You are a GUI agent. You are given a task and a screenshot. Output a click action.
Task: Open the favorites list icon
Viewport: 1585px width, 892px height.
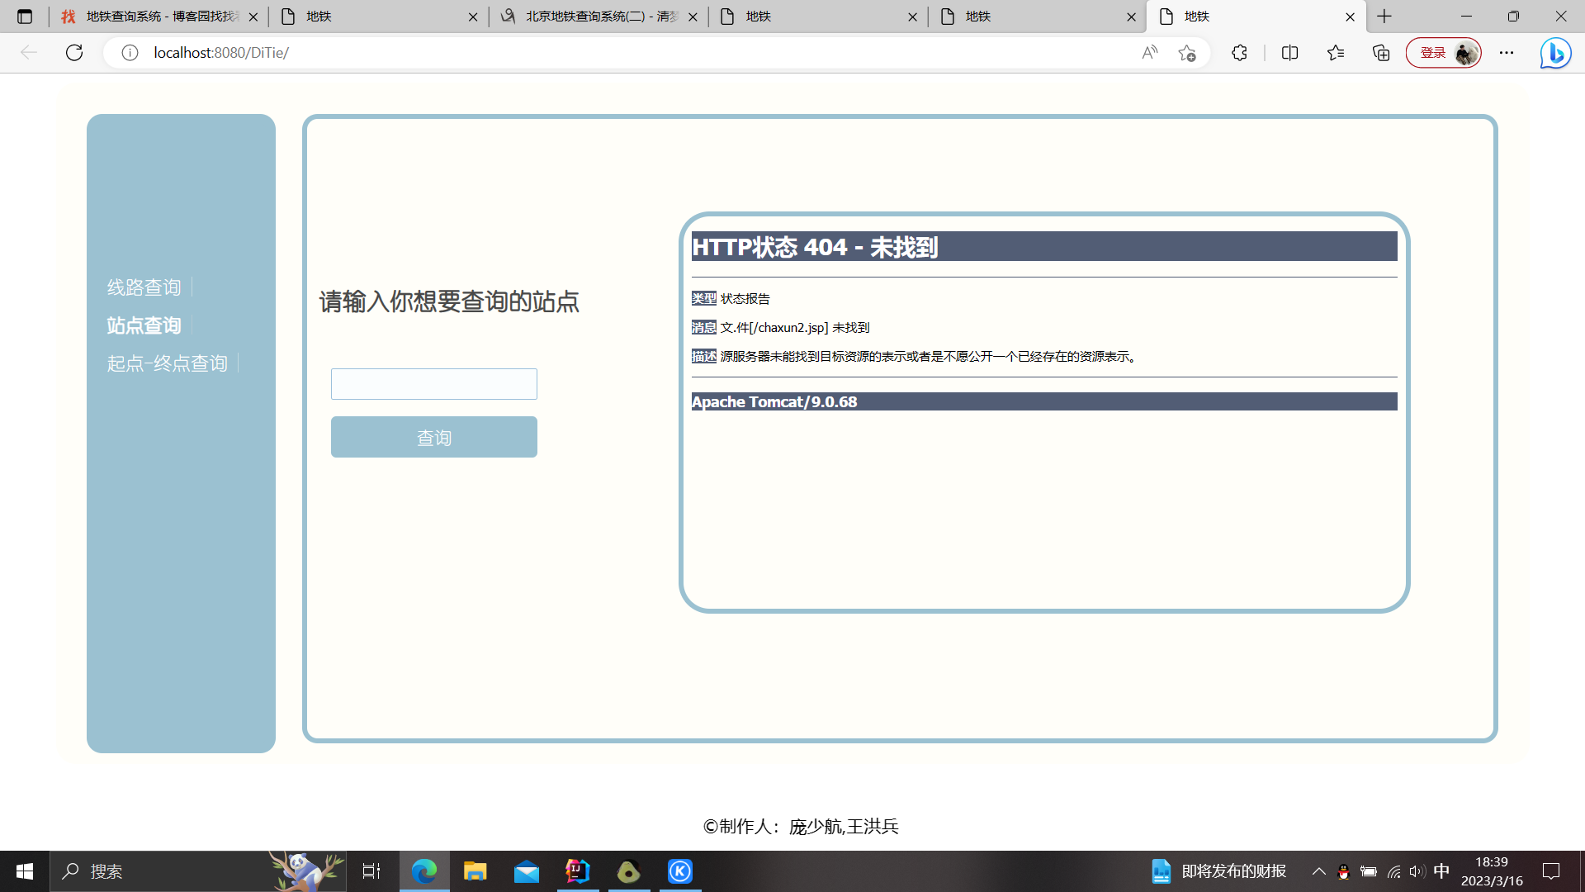(1336, 53)
